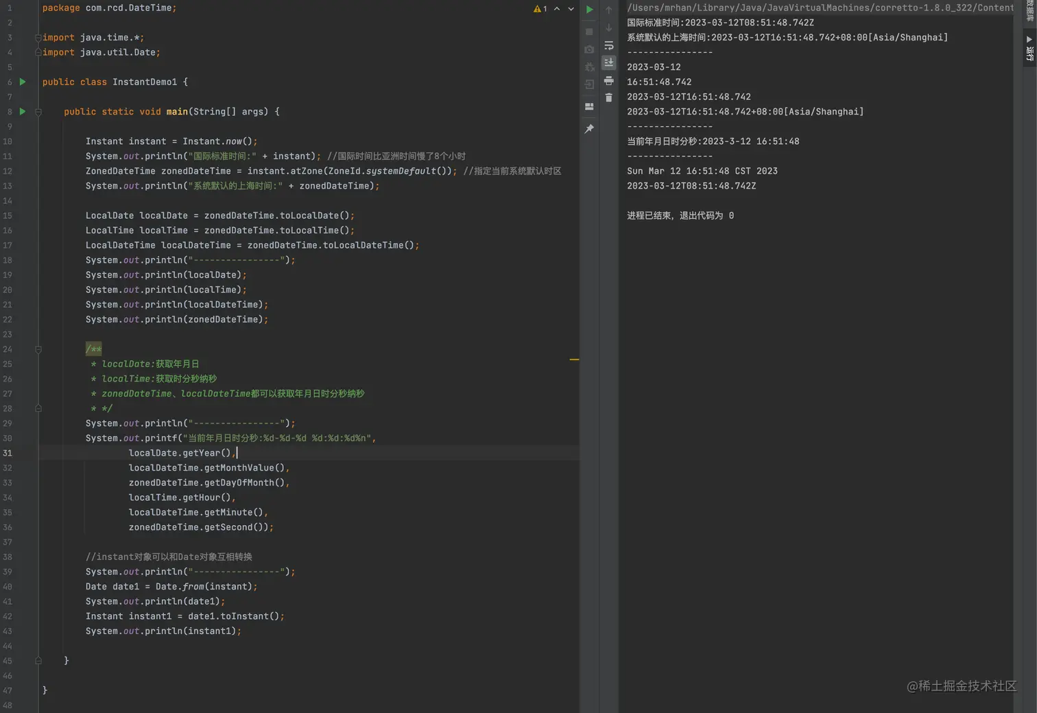Click the main method name in the editor
Image resolution: width=1037 pixels, height=713 pixels.
point(177,112)
